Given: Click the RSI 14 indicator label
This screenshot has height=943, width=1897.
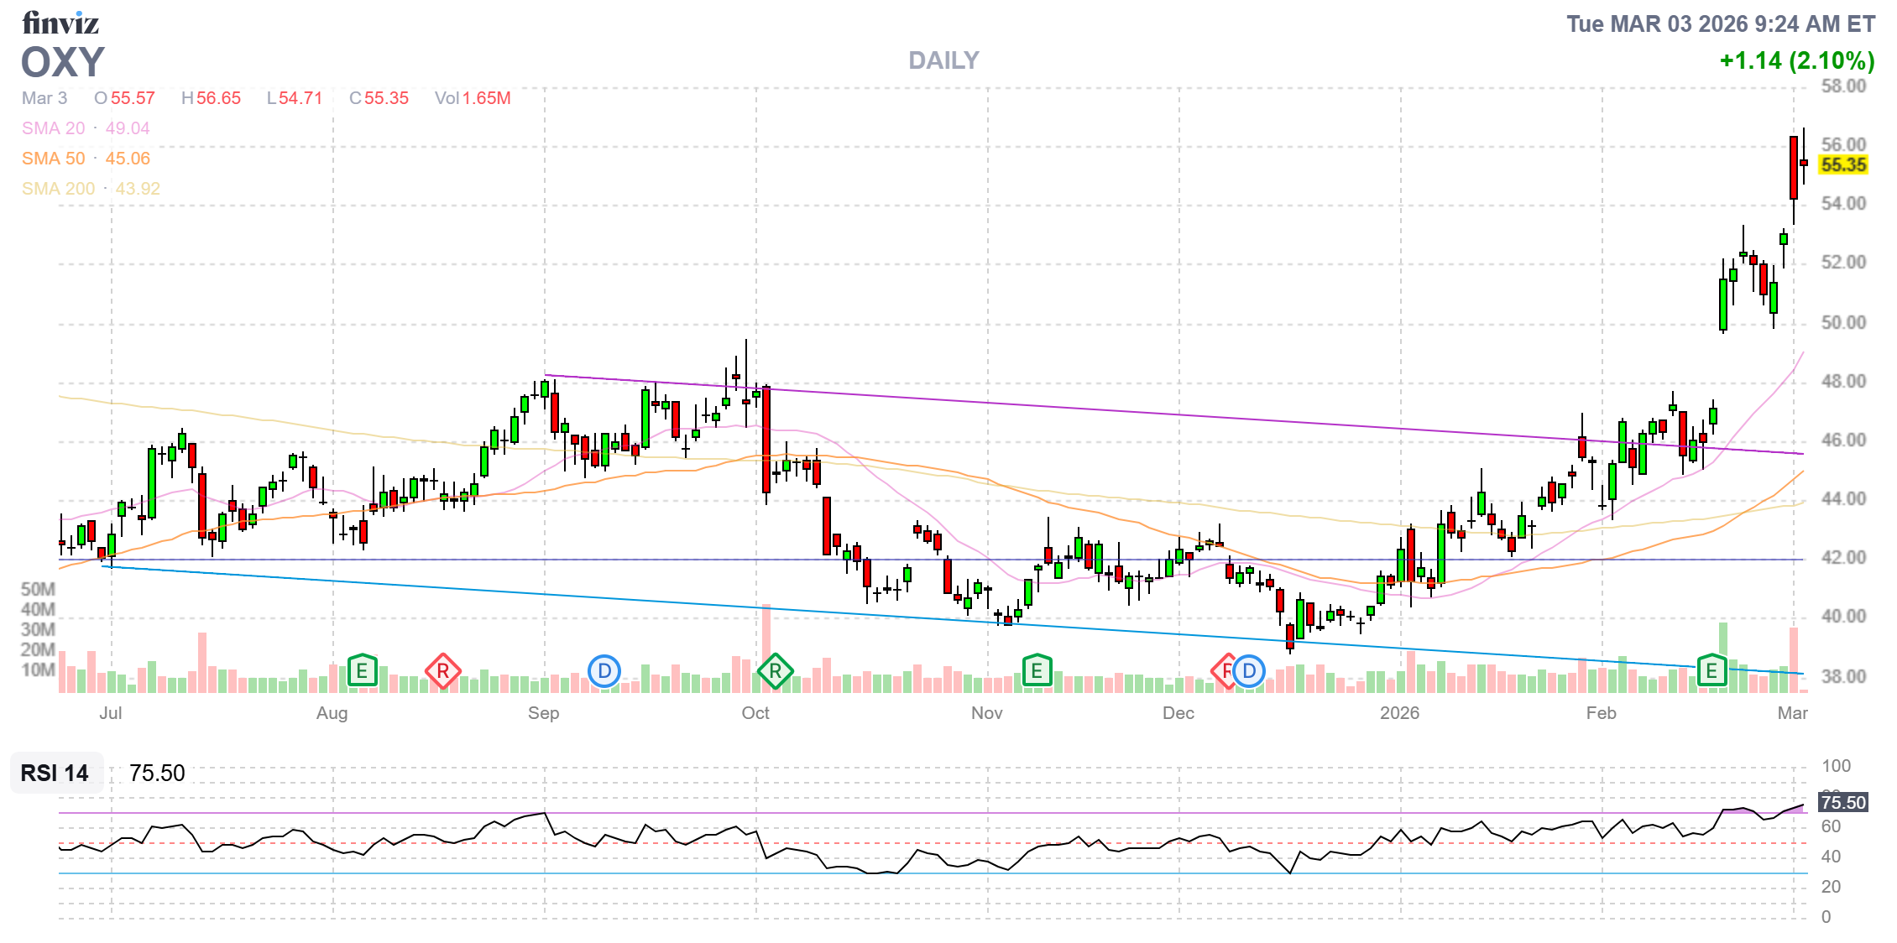Looking at the screenshot, I should (55, 773).
